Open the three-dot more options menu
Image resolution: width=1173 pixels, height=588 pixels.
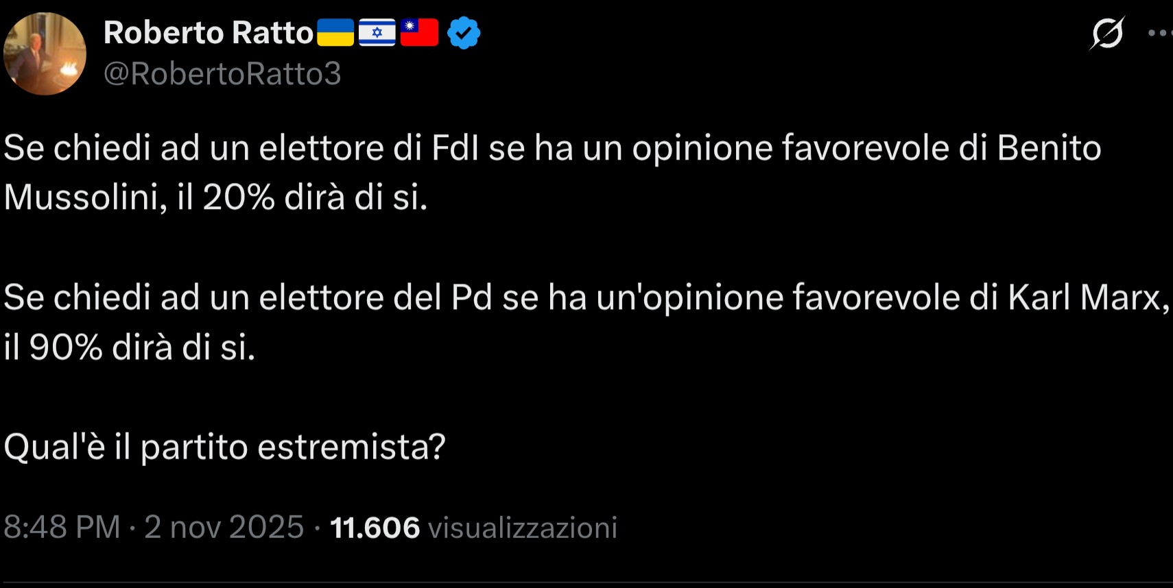[1160, 33]
